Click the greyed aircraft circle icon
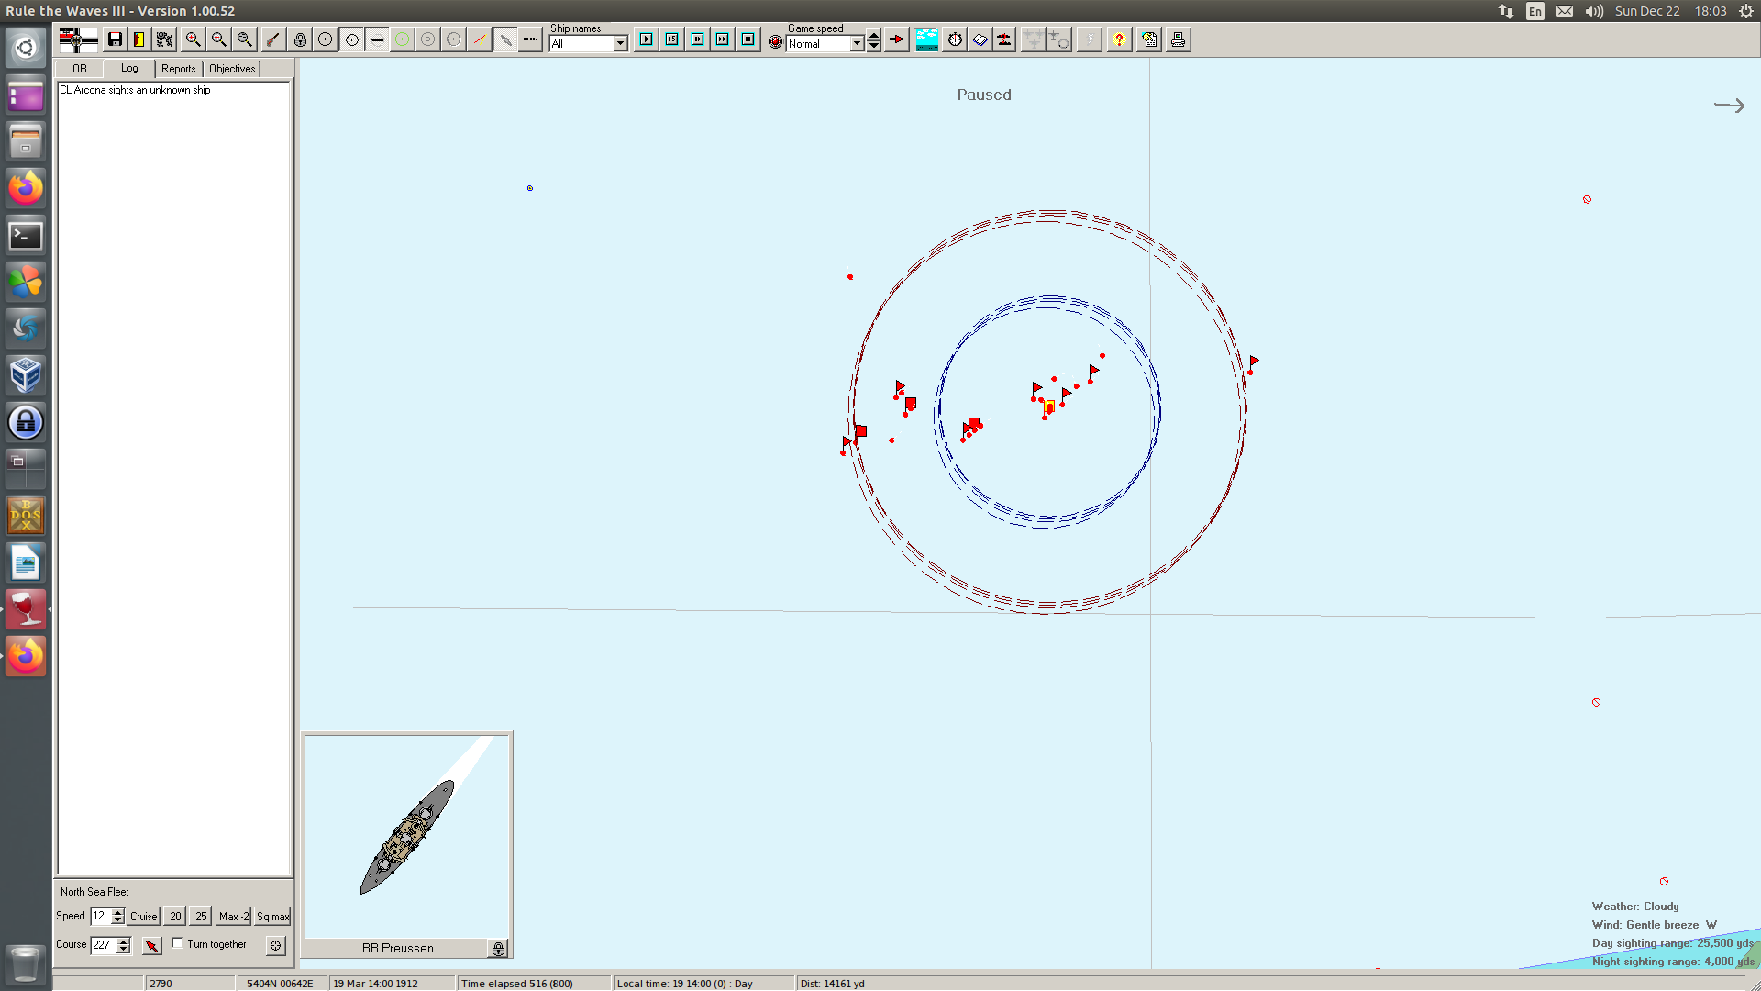1761x991 pixels. [x=1059, y=39]
